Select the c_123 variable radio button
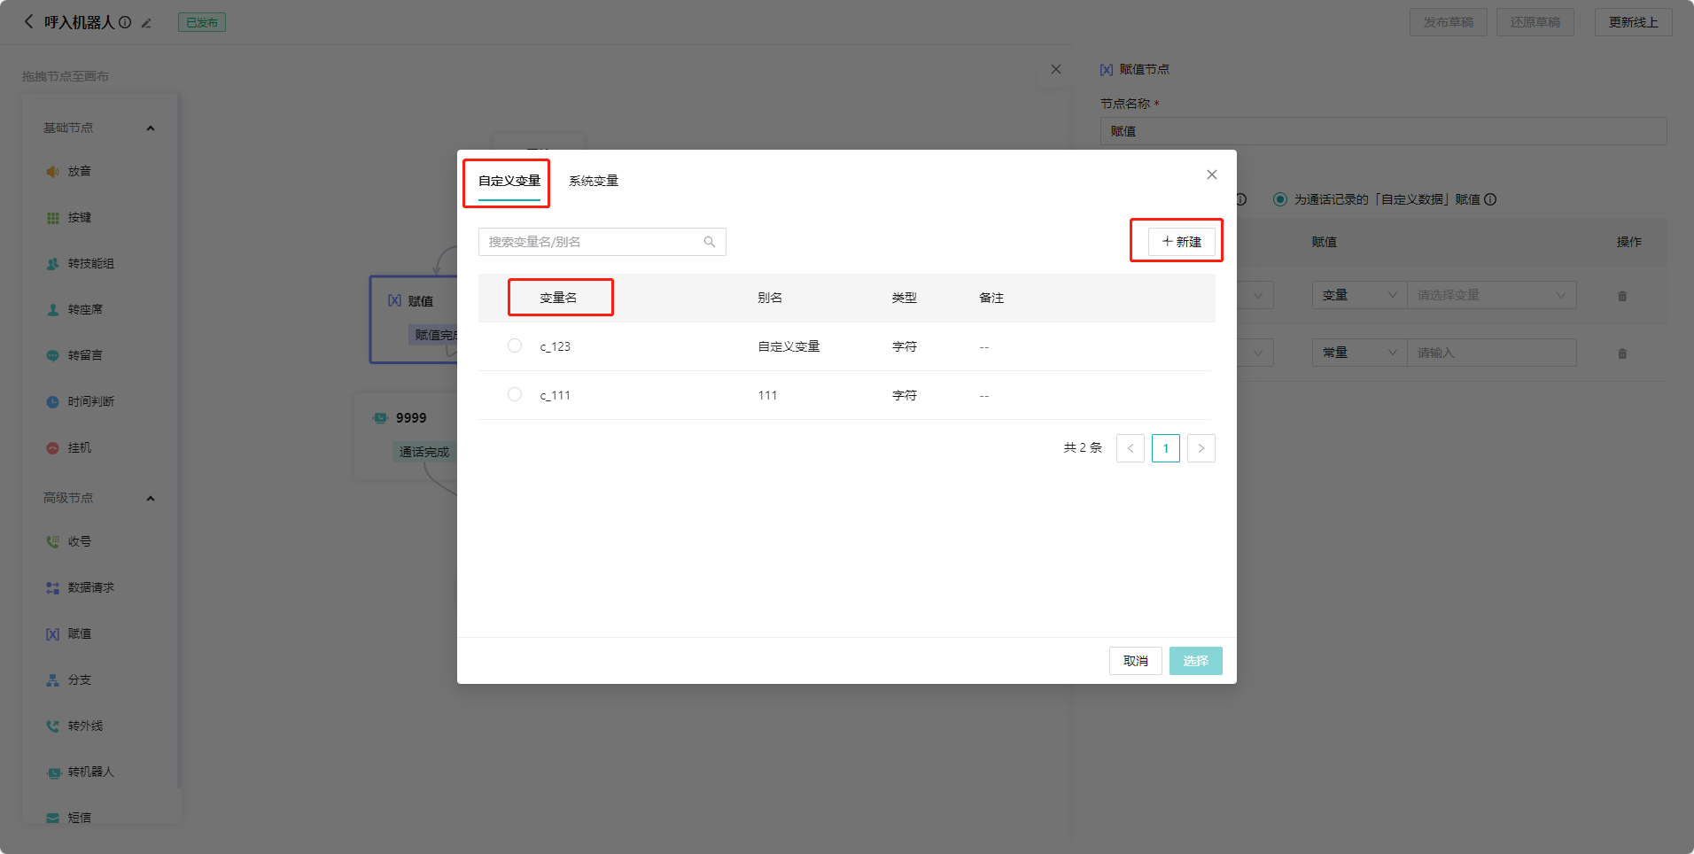Viewport: 1694px width, 854px height. (515, 345)
